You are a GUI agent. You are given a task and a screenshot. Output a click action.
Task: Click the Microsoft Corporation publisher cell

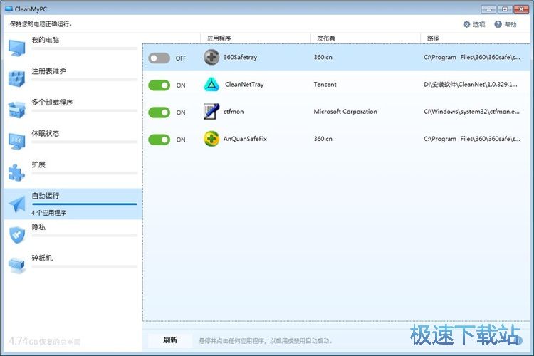345,112
